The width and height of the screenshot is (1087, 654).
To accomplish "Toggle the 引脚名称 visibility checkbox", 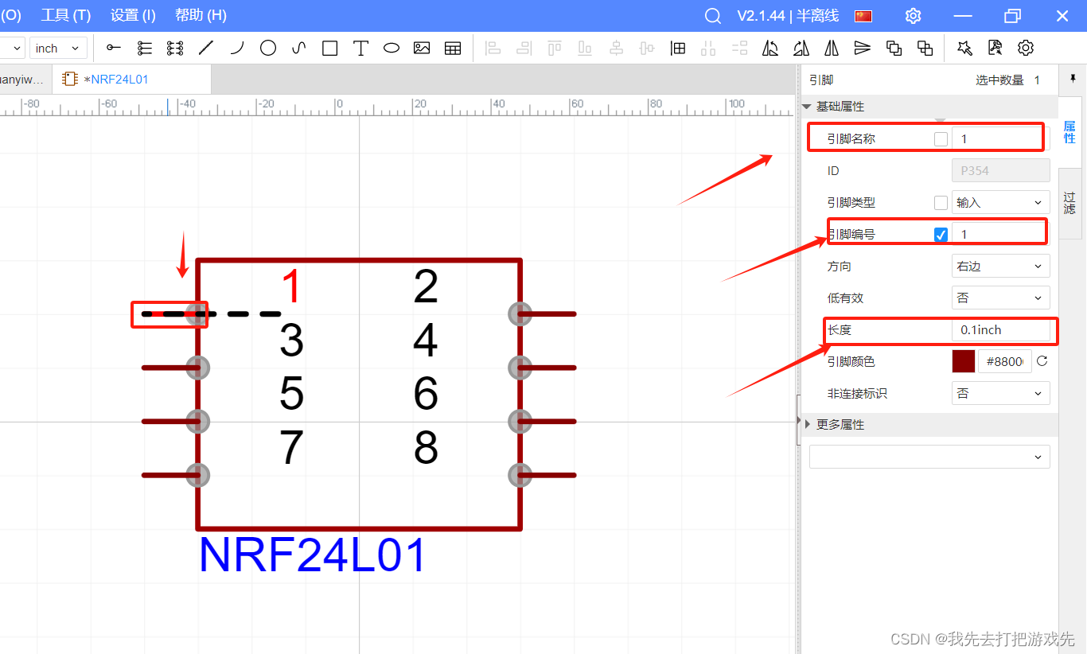I will [x=941, y=139].
